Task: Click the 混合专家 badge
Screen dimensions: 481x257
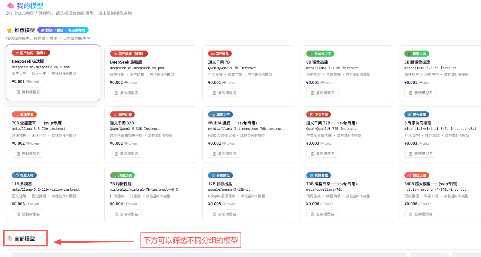Action: pos(417,115)
